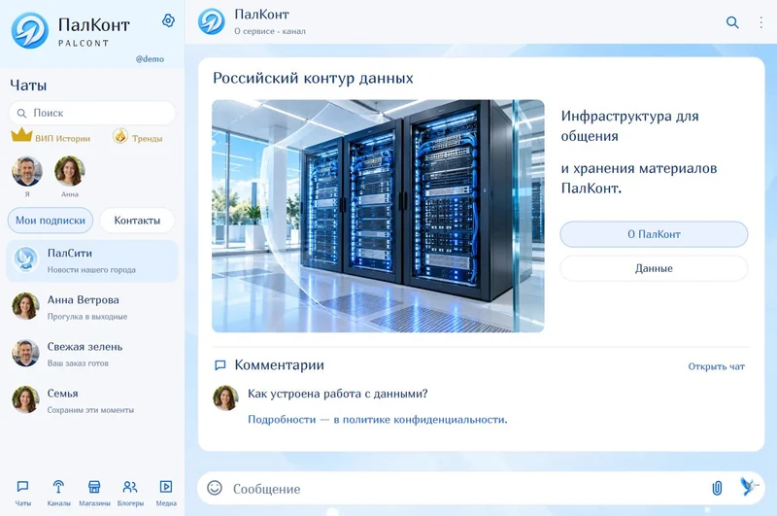Open the Магазины bottom navigation tab

94,493
